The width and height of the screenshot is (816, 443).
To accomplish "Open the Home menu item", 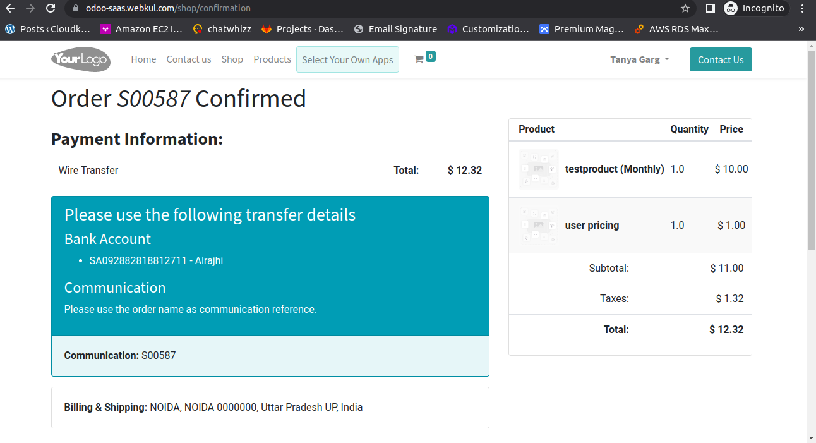I will [143, 59].
